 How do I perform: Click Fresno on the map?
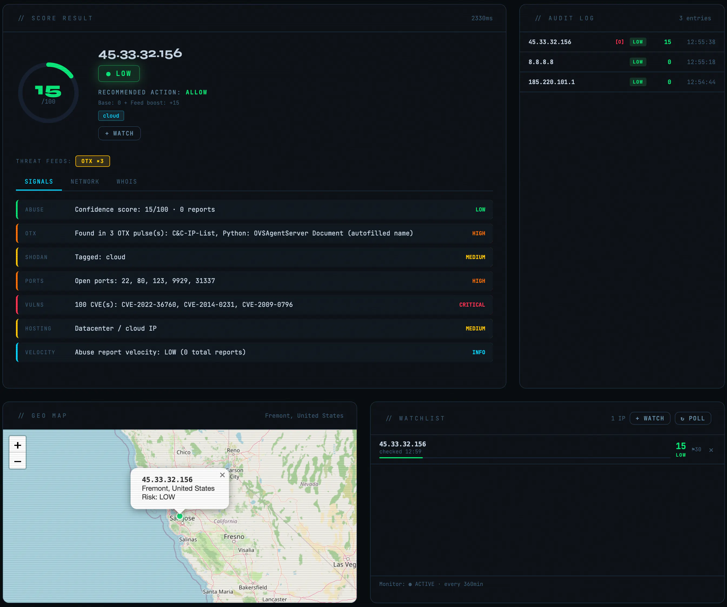point(234,536)
